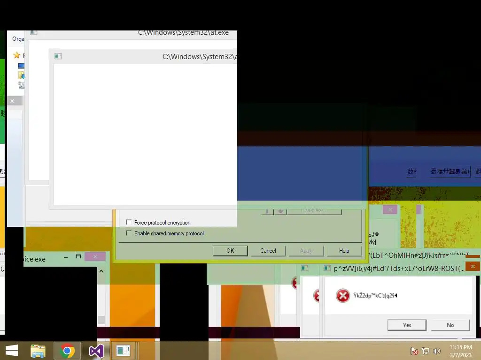The width and height of the screenshot is (481, 360).
Task: Select the Desktop icon in Explorer sidebar
Action: 21,66
